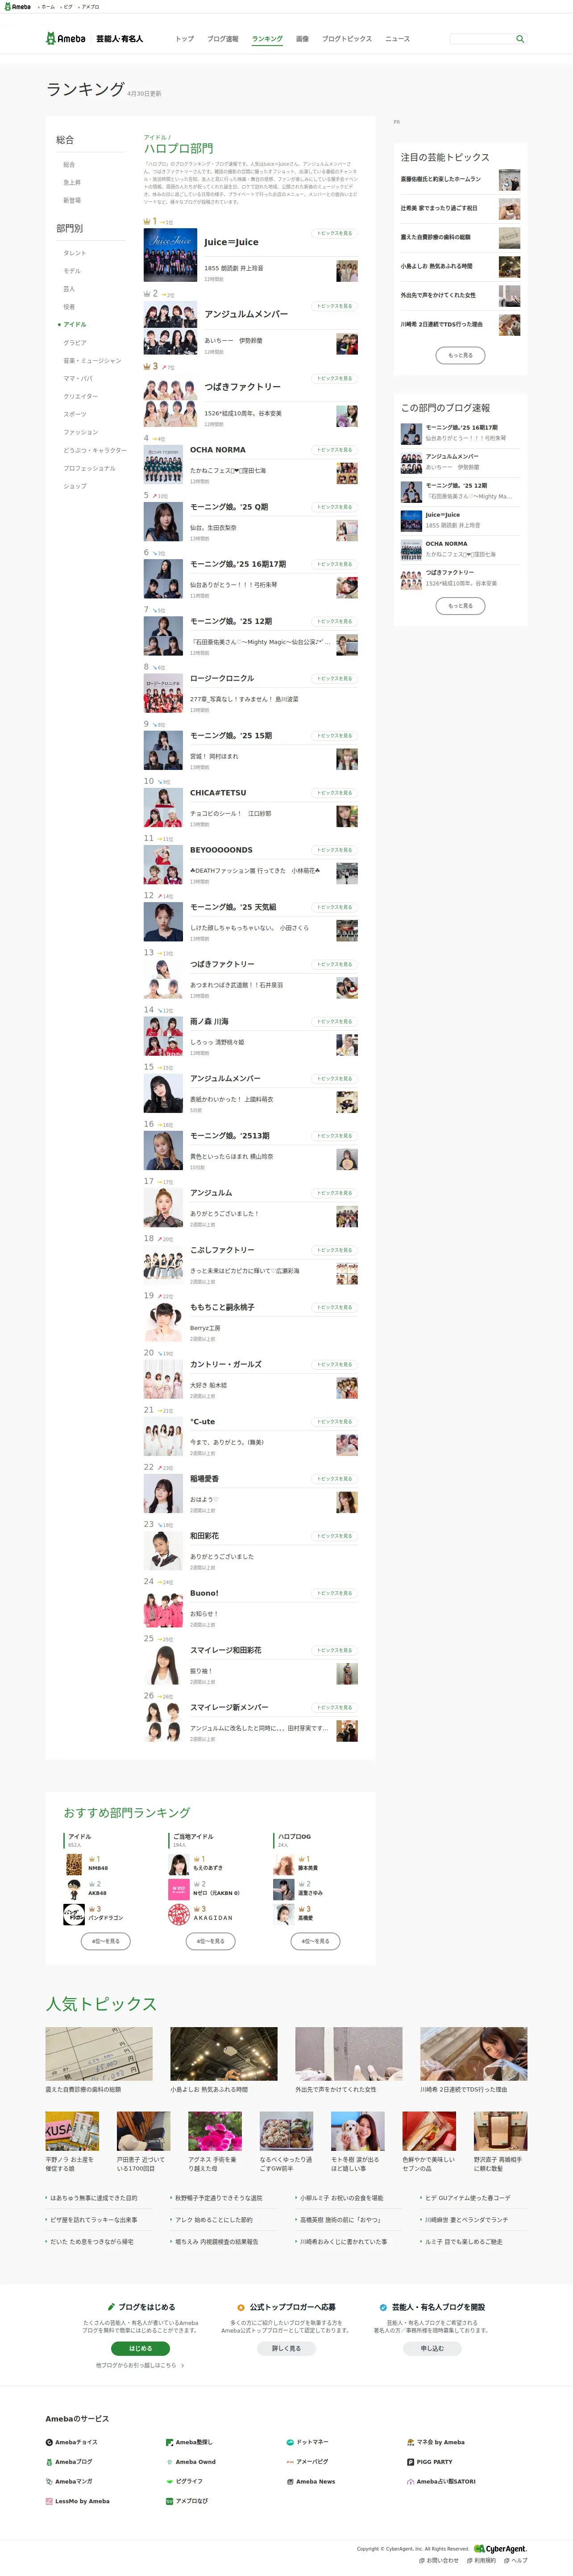Open the LessMo by Ameba service link

point(77,2501)
